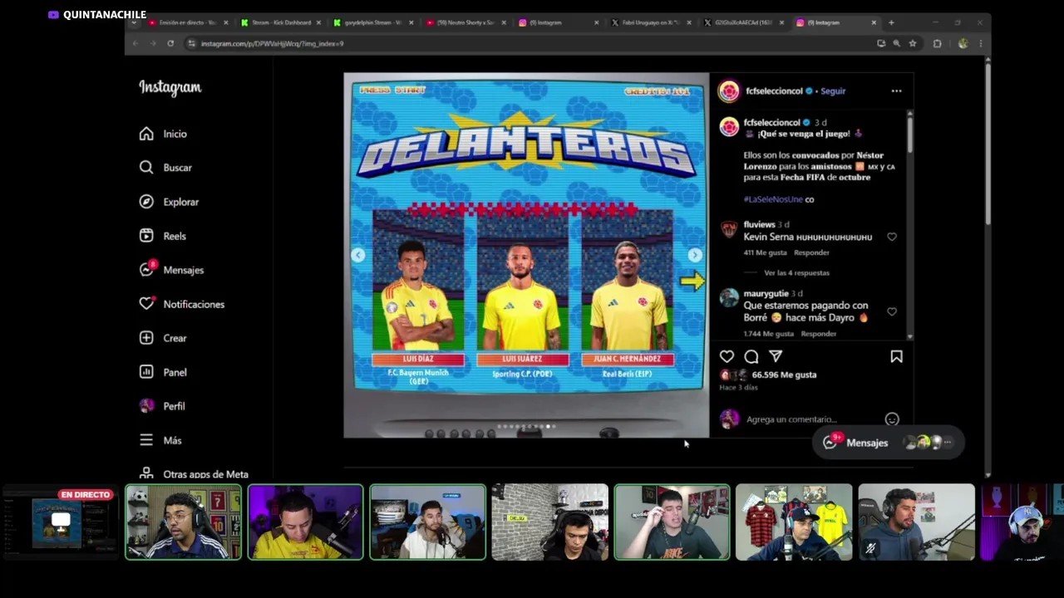Reply to fluviews comment with Responder
Screen dimensions: 1064x598
pos(811,252)
